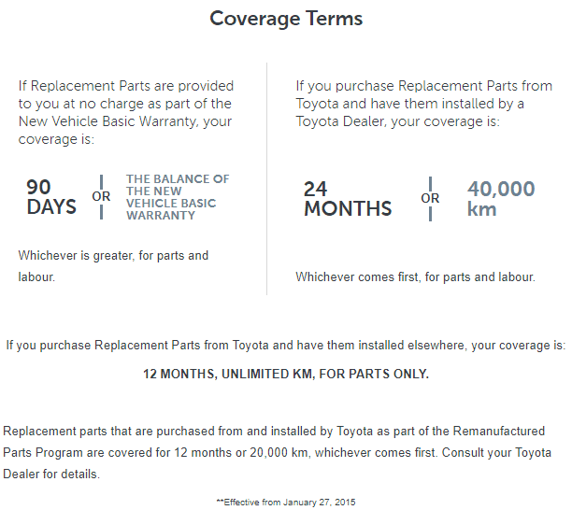The width and height of the screenshot is (572, 510).
Task: Click the 'New Vehicle Basic Warranty, your' line
Action: (125, 121)
